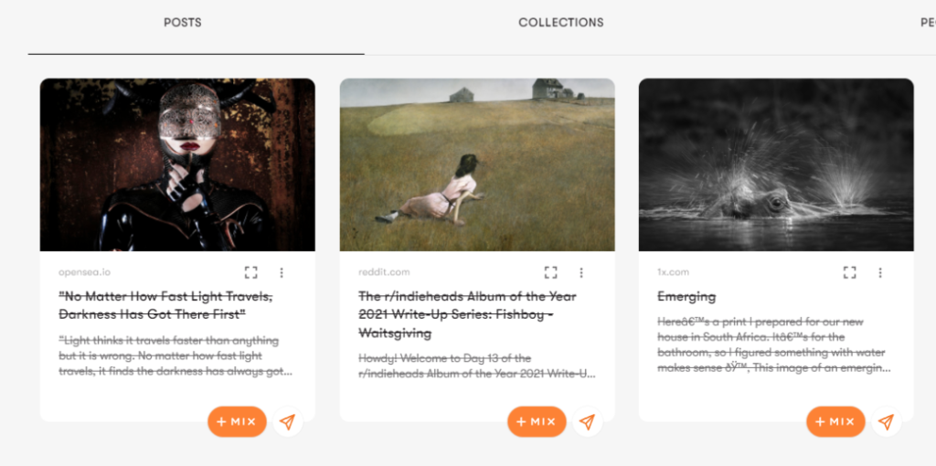Open more options for opensea.io post
This screenshot has width=936, height=466.
pyautogui.click(x=282, y=272)
